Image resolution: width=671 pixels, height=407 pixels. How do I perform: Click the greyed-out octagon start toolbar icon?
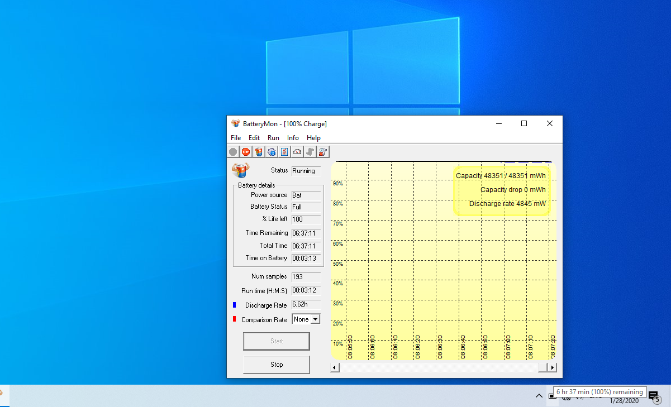[x=233, y=151]
